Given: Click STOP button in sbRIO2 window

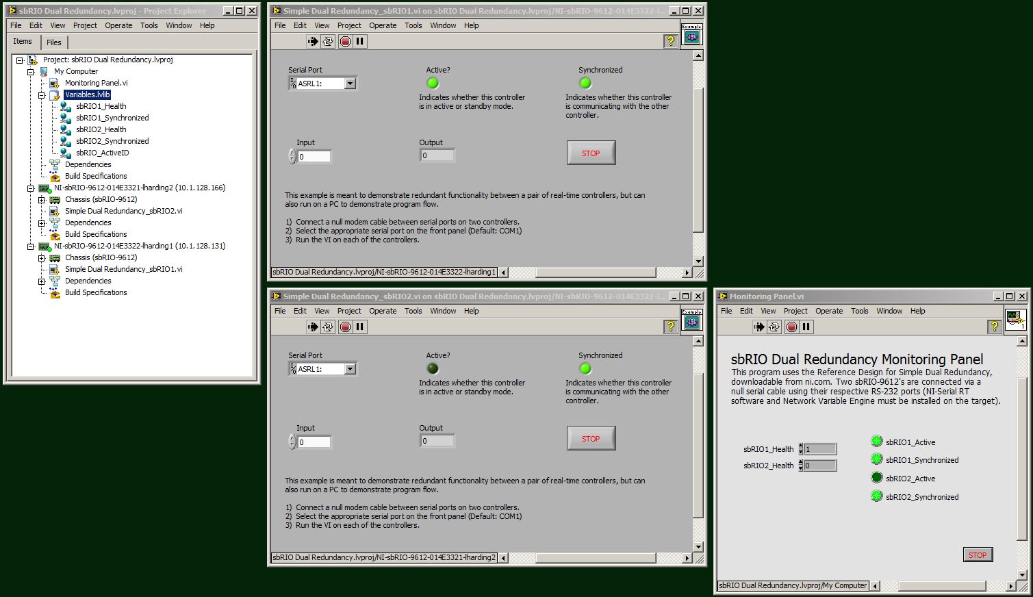Looking at the screenshot, I should [591, 438].
